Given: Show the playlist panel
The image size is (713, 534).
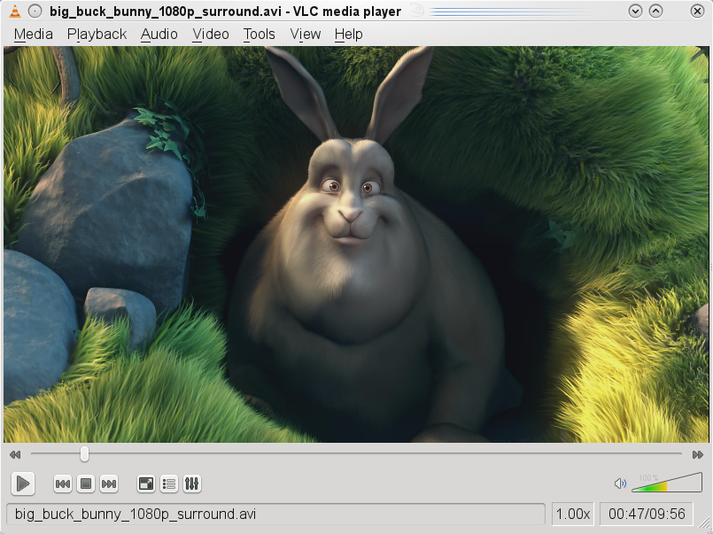Looking at the screenshot, I should (x=168, y=484).
